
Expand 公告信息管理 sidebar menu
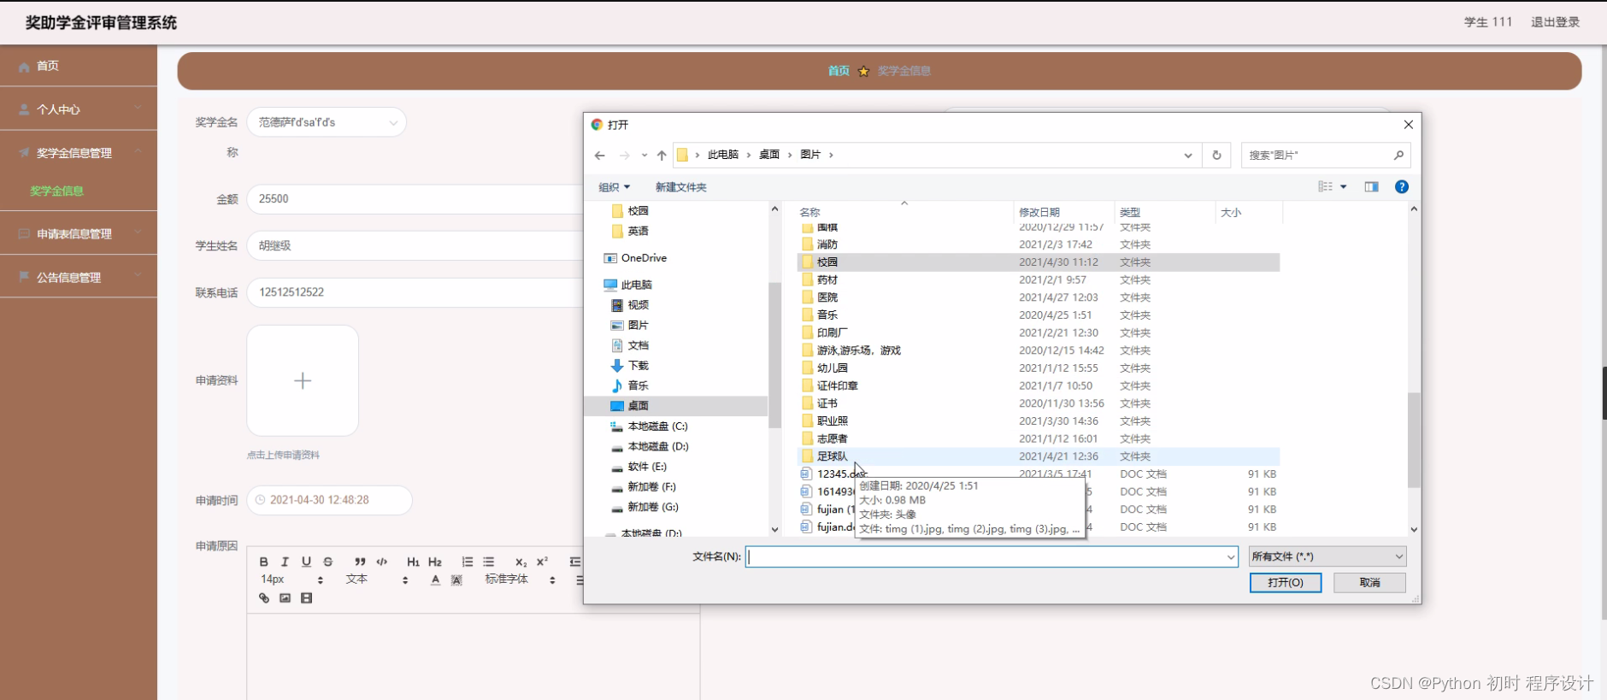pyautogui.click(x=79, y=277)
